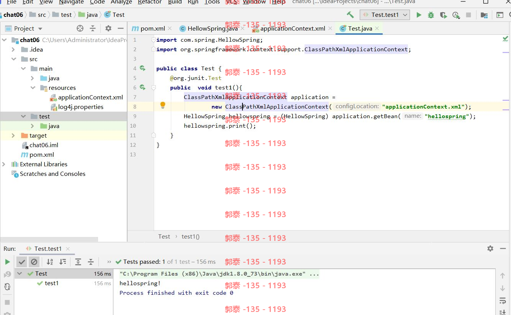Click the locate-in-project target icon

click(x=80, y=28)
